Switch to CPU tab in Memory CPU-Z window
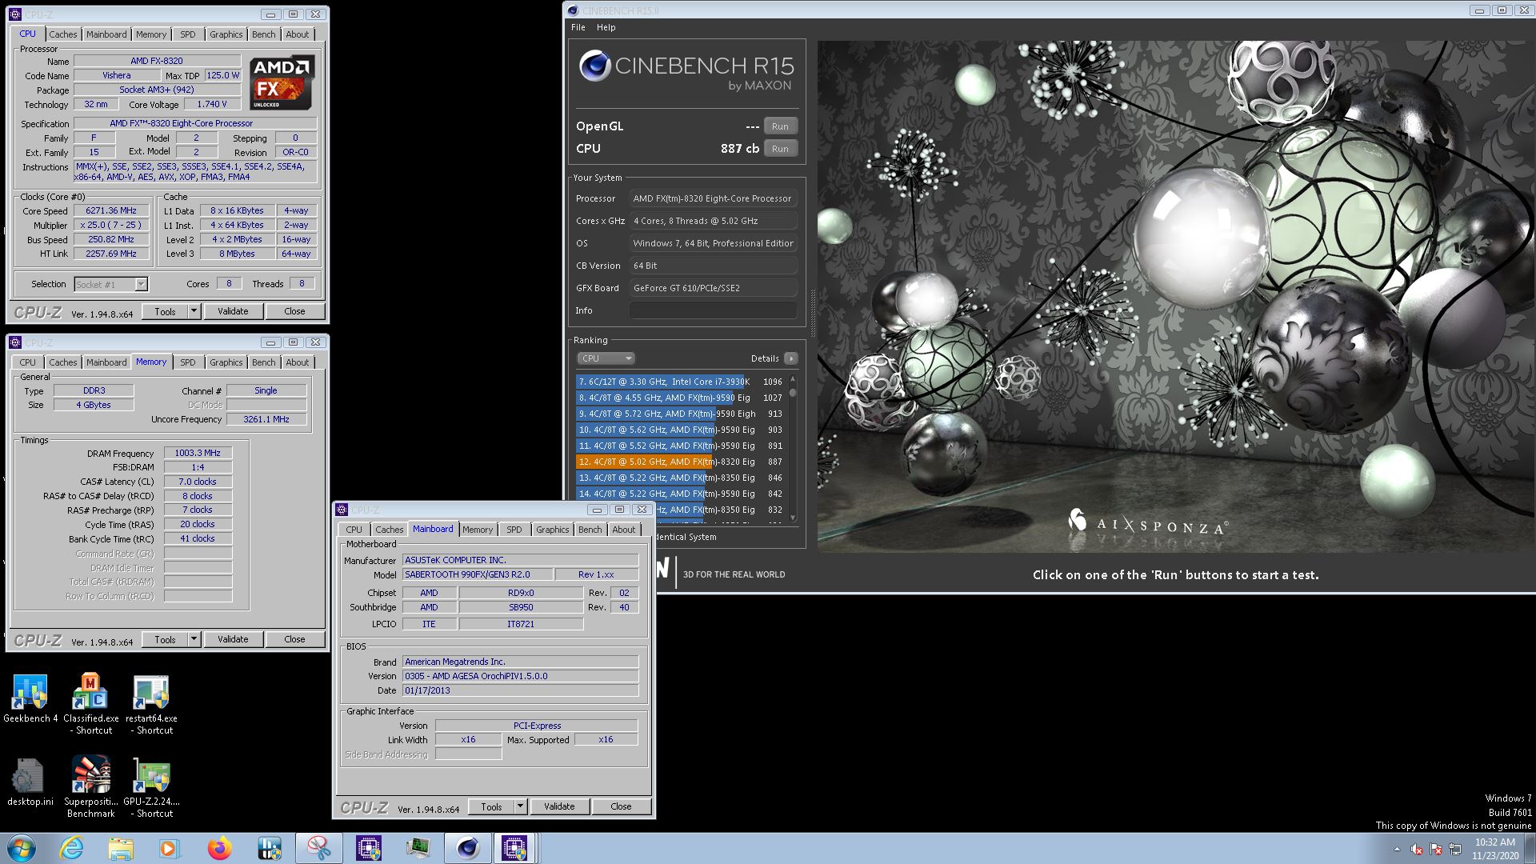This screenshot has width=1536, height=864. [x=28, y=362]
